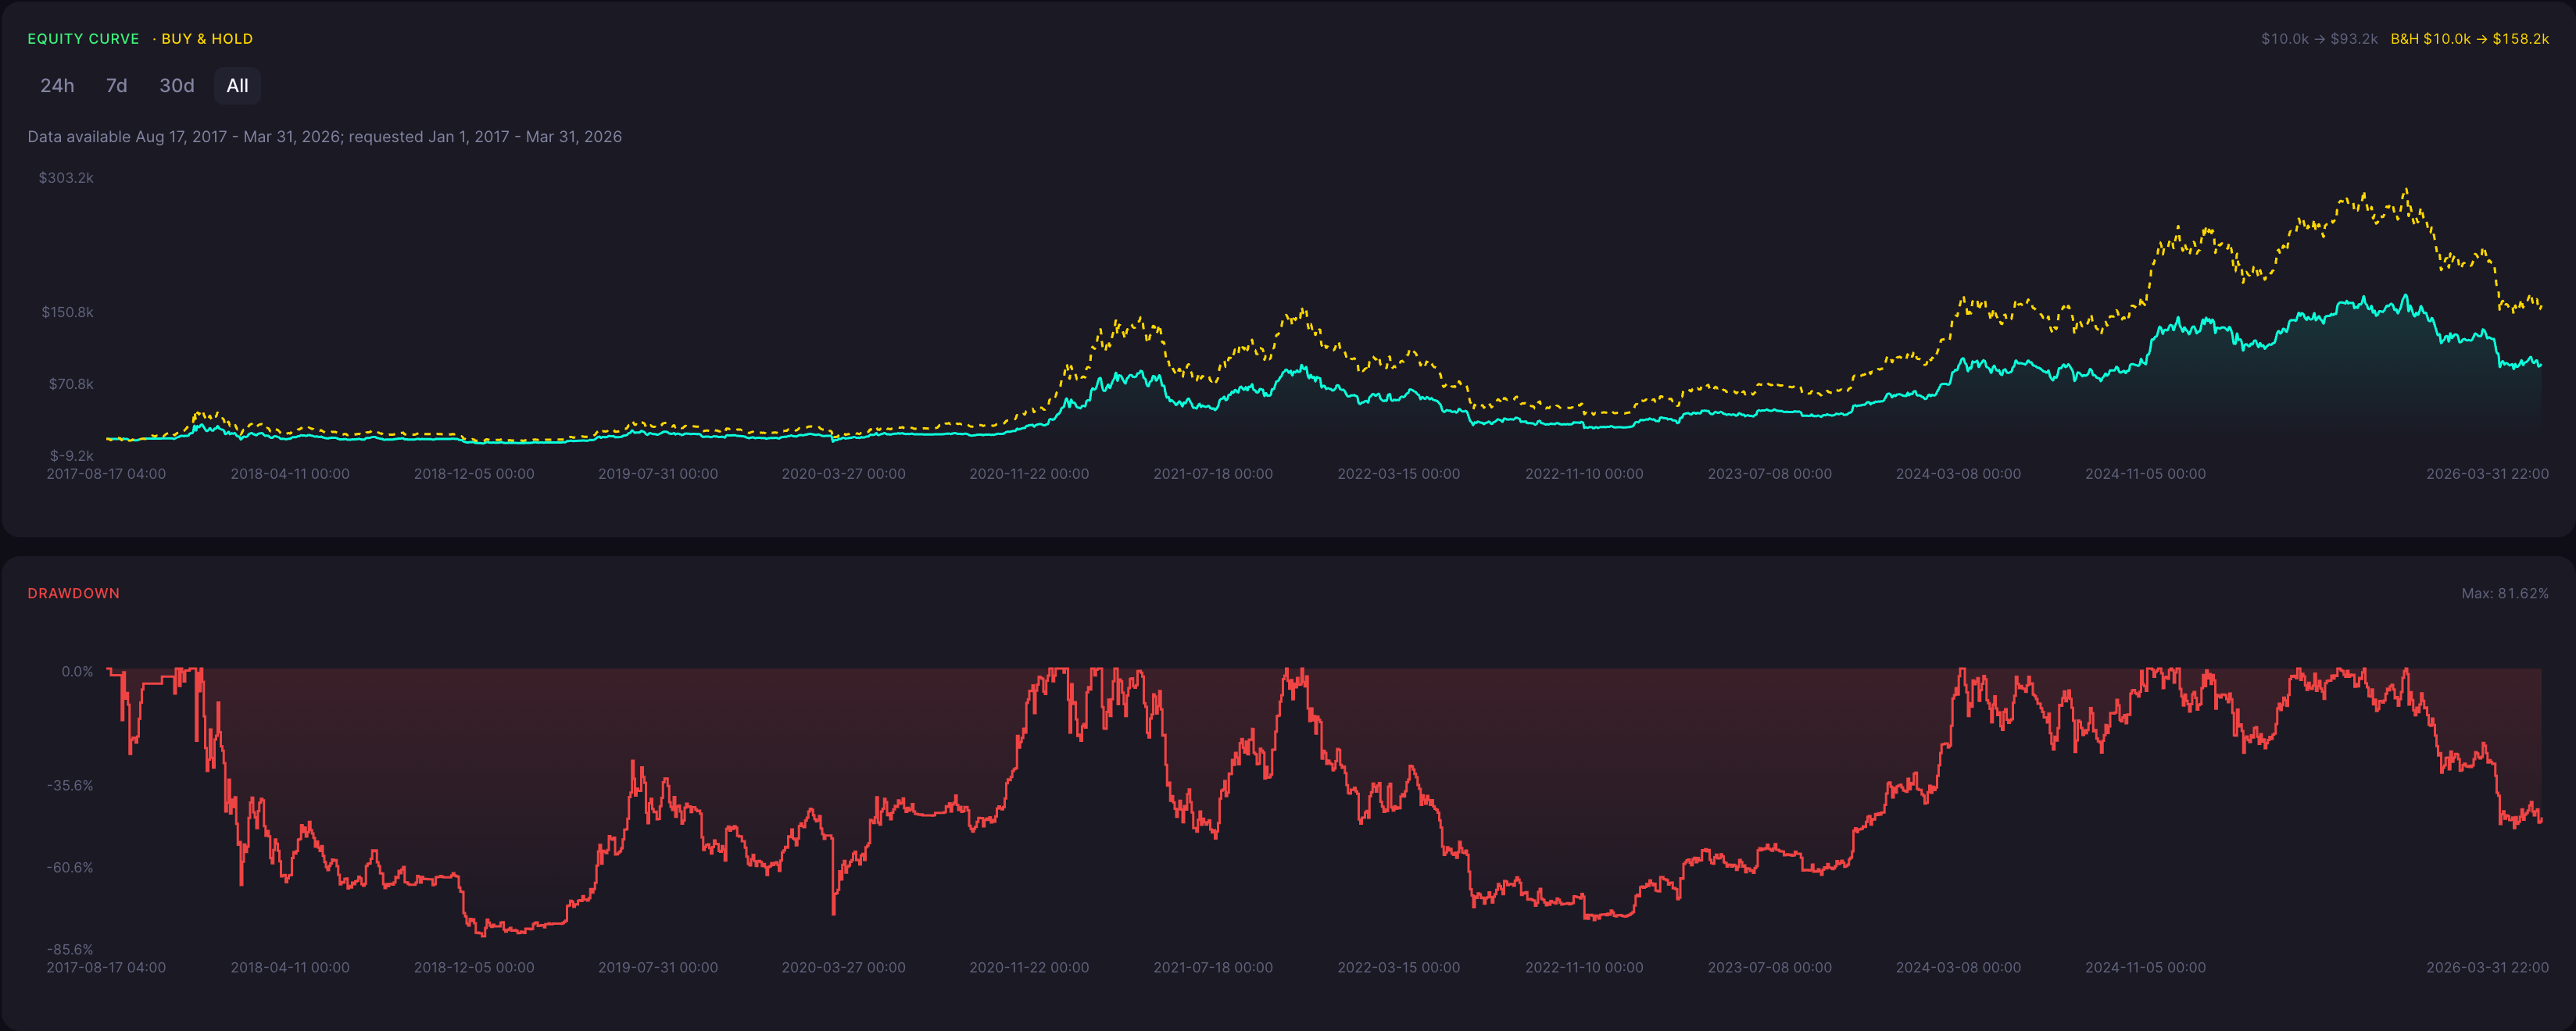This screenshot has width=2576, height=1031.
Task: Click equity chart date 2021-07-18 00:00
Action: [1213, 475]
